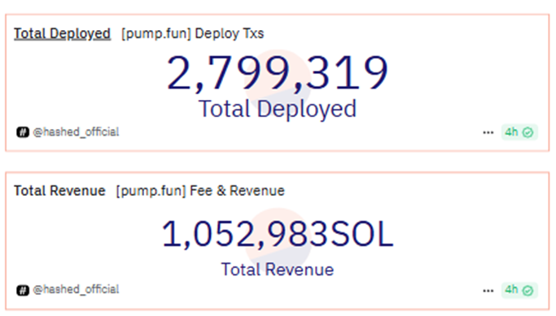This screenshot has height=316, width=556.
Task: Click the 4h refresh badge on Total Revenue card
Action: [x=519, y=290]
